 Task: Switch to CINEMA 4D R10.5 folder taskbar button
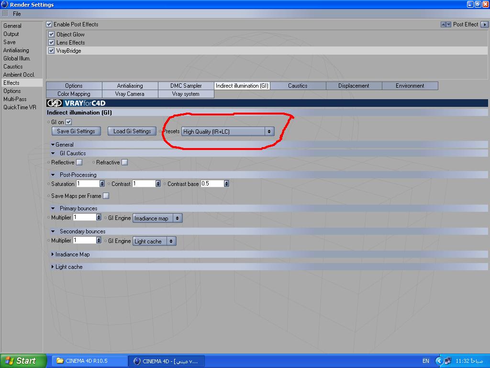(89, 361)
